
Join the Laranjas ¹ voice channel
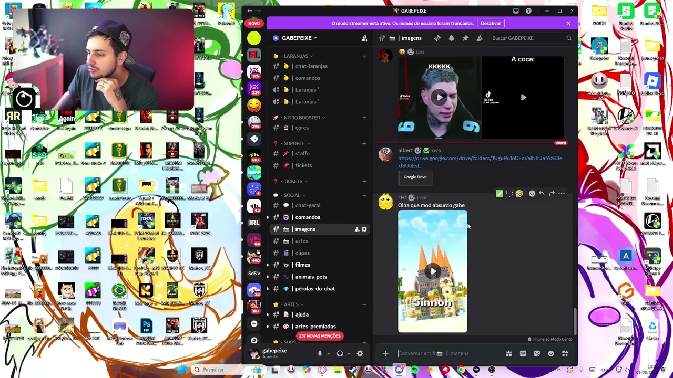(319, 90)
